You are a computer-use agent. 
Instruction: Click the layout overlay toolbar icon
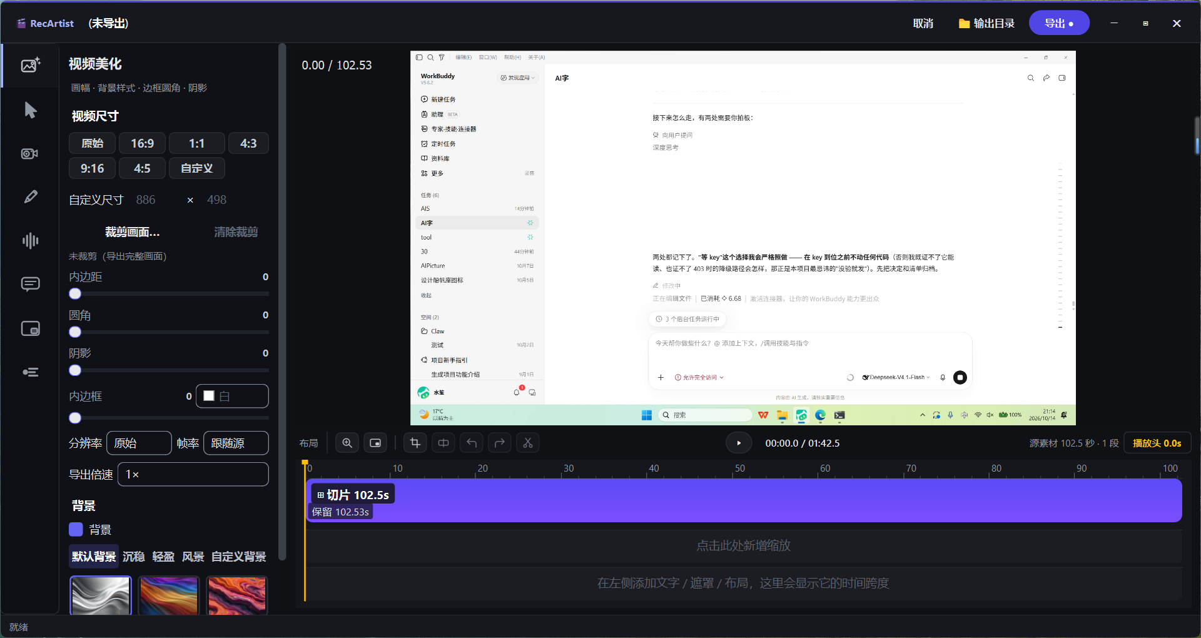(375, 443)
